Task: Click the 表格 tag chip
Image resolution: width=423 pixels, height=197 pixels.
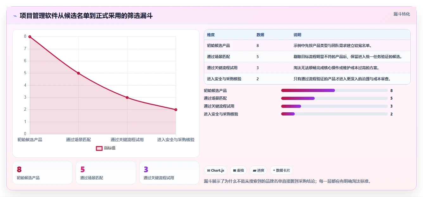Action: pyautogui.click(x=238, y=170)
